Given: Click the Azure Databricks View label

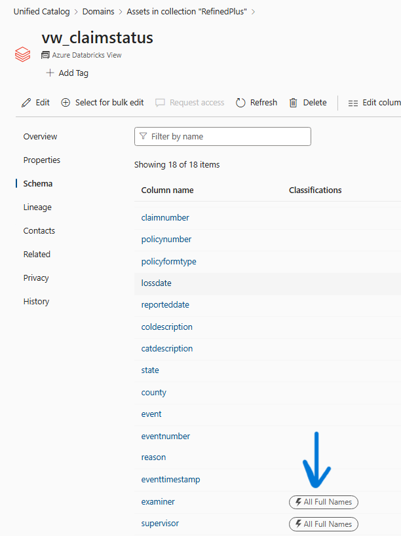Looking at the screenshot, I should click(86, 55).
